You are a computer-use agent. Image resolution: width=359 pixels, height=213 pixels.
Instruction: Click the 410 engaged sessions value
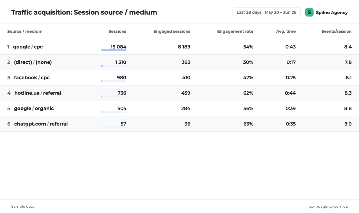[186, 78]
